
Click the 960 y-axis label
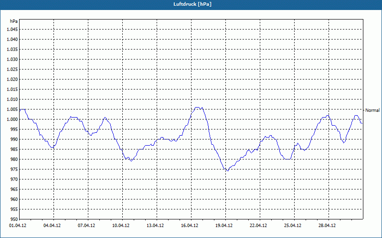tap(14, 199)
